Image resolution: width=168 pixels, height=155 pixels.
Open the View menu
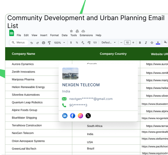(34, 35)
